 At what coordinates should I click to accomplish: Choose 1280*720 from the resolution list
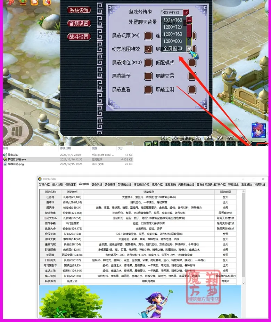coord(173,27)
